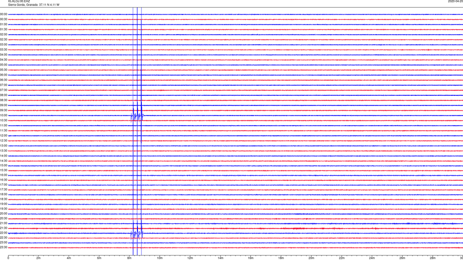Select the 19:00 trace time label

tap(3, 204)
